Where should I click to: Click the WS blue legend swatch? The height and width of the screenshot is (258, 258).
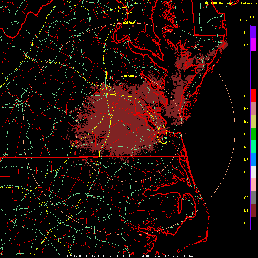[253, 159]
